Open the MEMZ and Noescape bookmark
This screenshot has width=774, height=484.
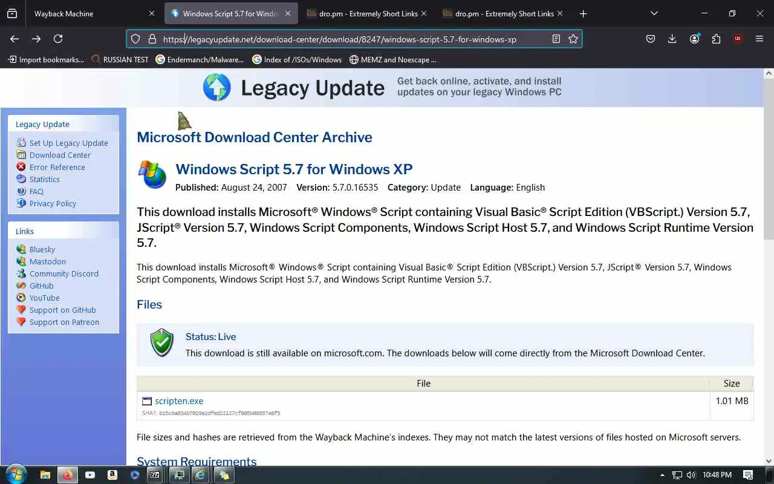[x=393, y=59]
